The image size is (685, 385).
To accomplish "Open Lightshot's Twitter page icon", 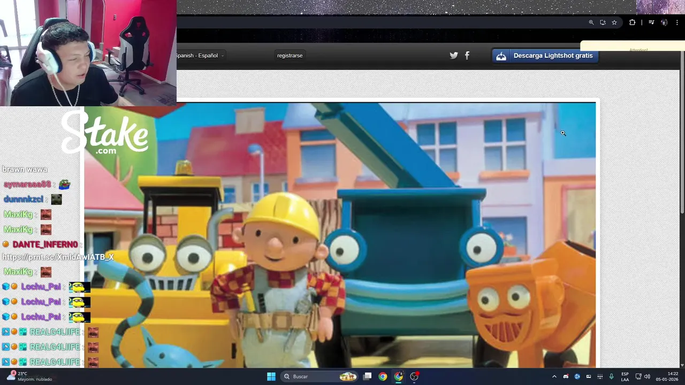I will [x=454, y=56].
